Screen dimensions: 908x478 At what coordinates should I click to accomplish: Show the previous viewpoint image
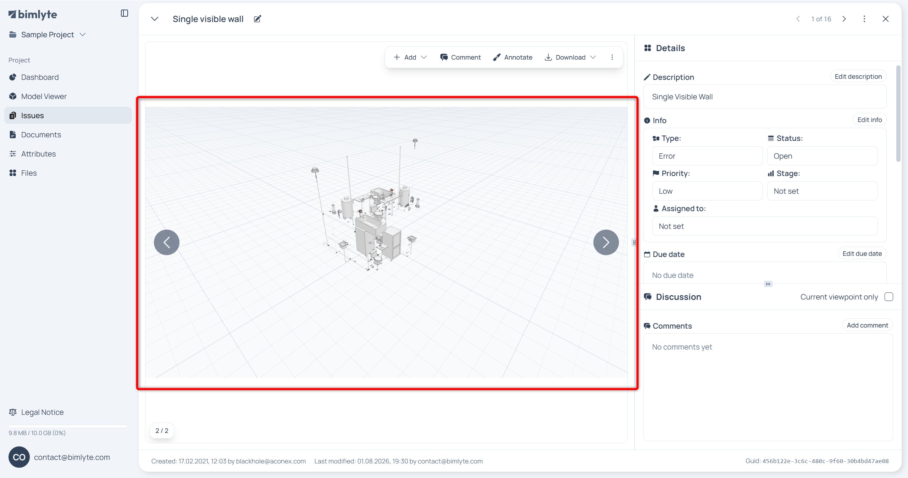167,242
